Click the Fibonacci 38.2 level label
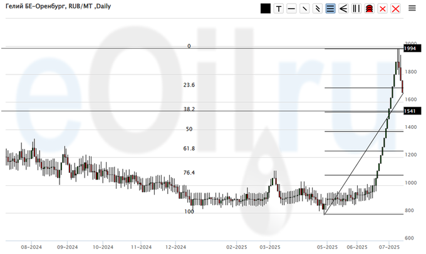426x254 pixels. click(189, 109)
